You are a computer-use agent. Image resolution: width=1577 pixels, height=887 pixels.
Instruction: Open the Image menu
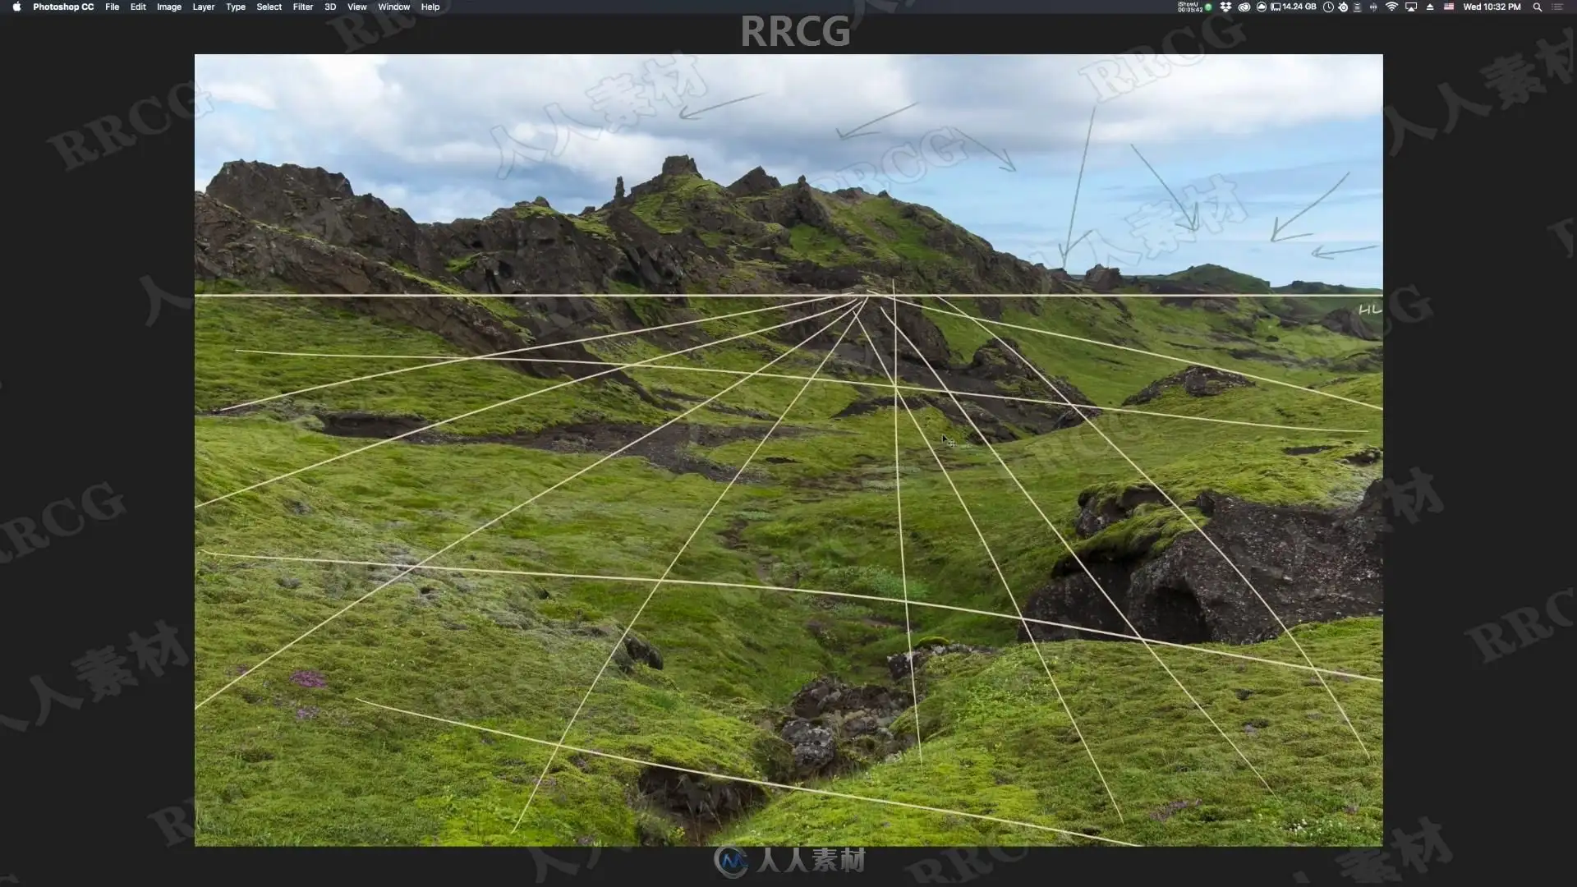pos(168,7)
